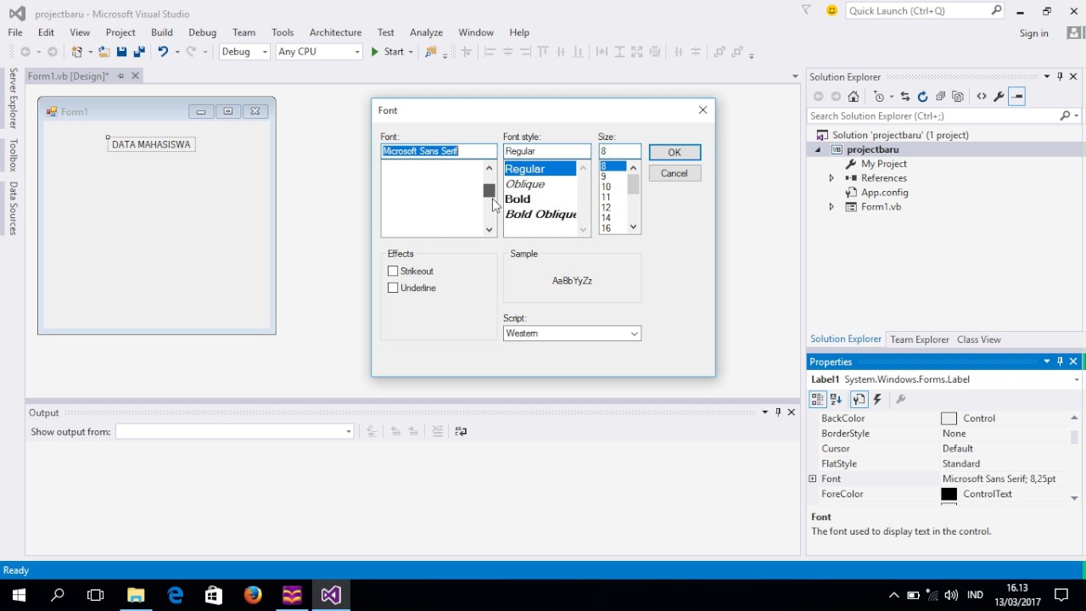Viewport: 1086px width, 611px height.
Task: Enable the Strikeout checkbox
Action: tap(393, 271)
